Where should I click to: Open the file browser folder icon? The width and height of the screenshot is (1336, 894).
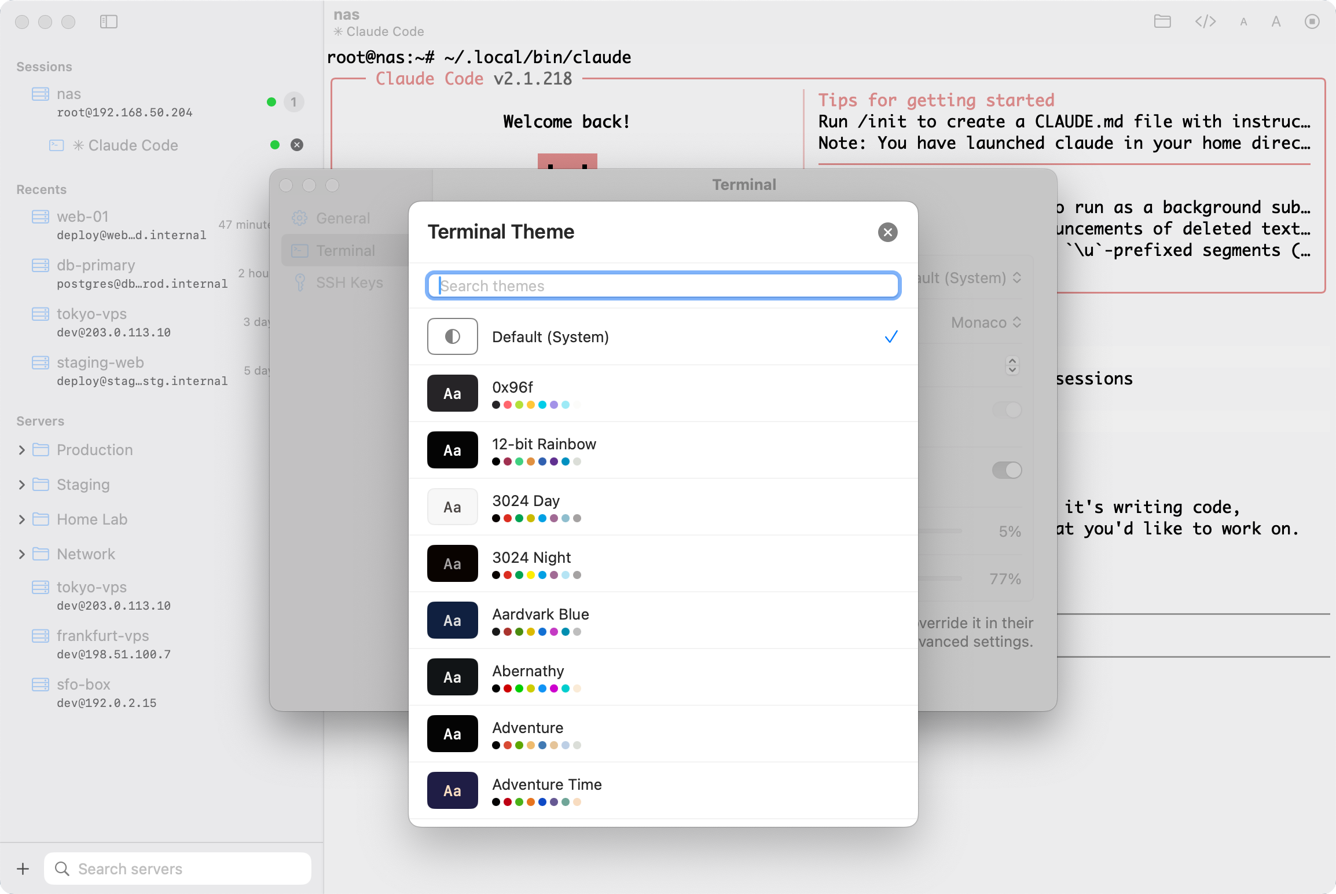click(1162, 21)
